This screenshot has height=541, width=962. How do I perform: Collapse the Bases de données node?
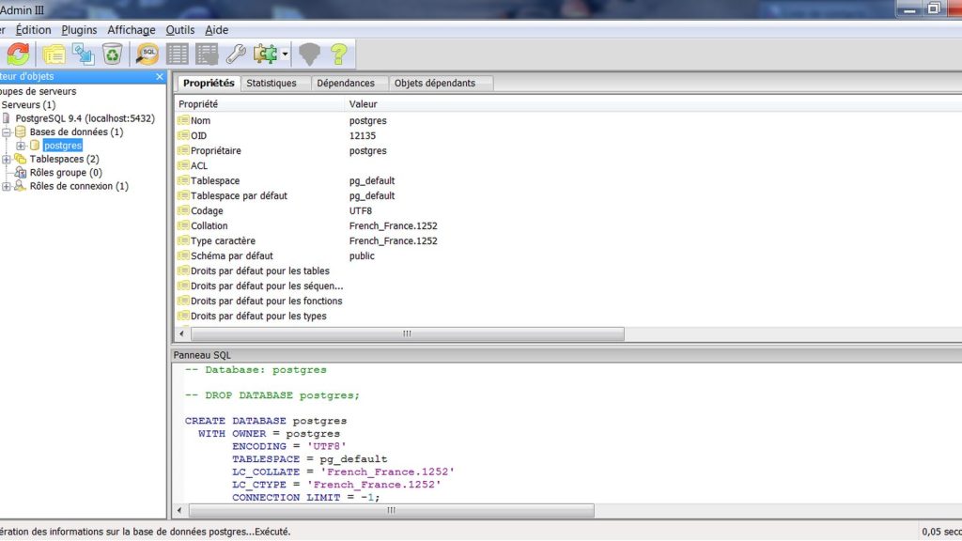pos(7,131)
